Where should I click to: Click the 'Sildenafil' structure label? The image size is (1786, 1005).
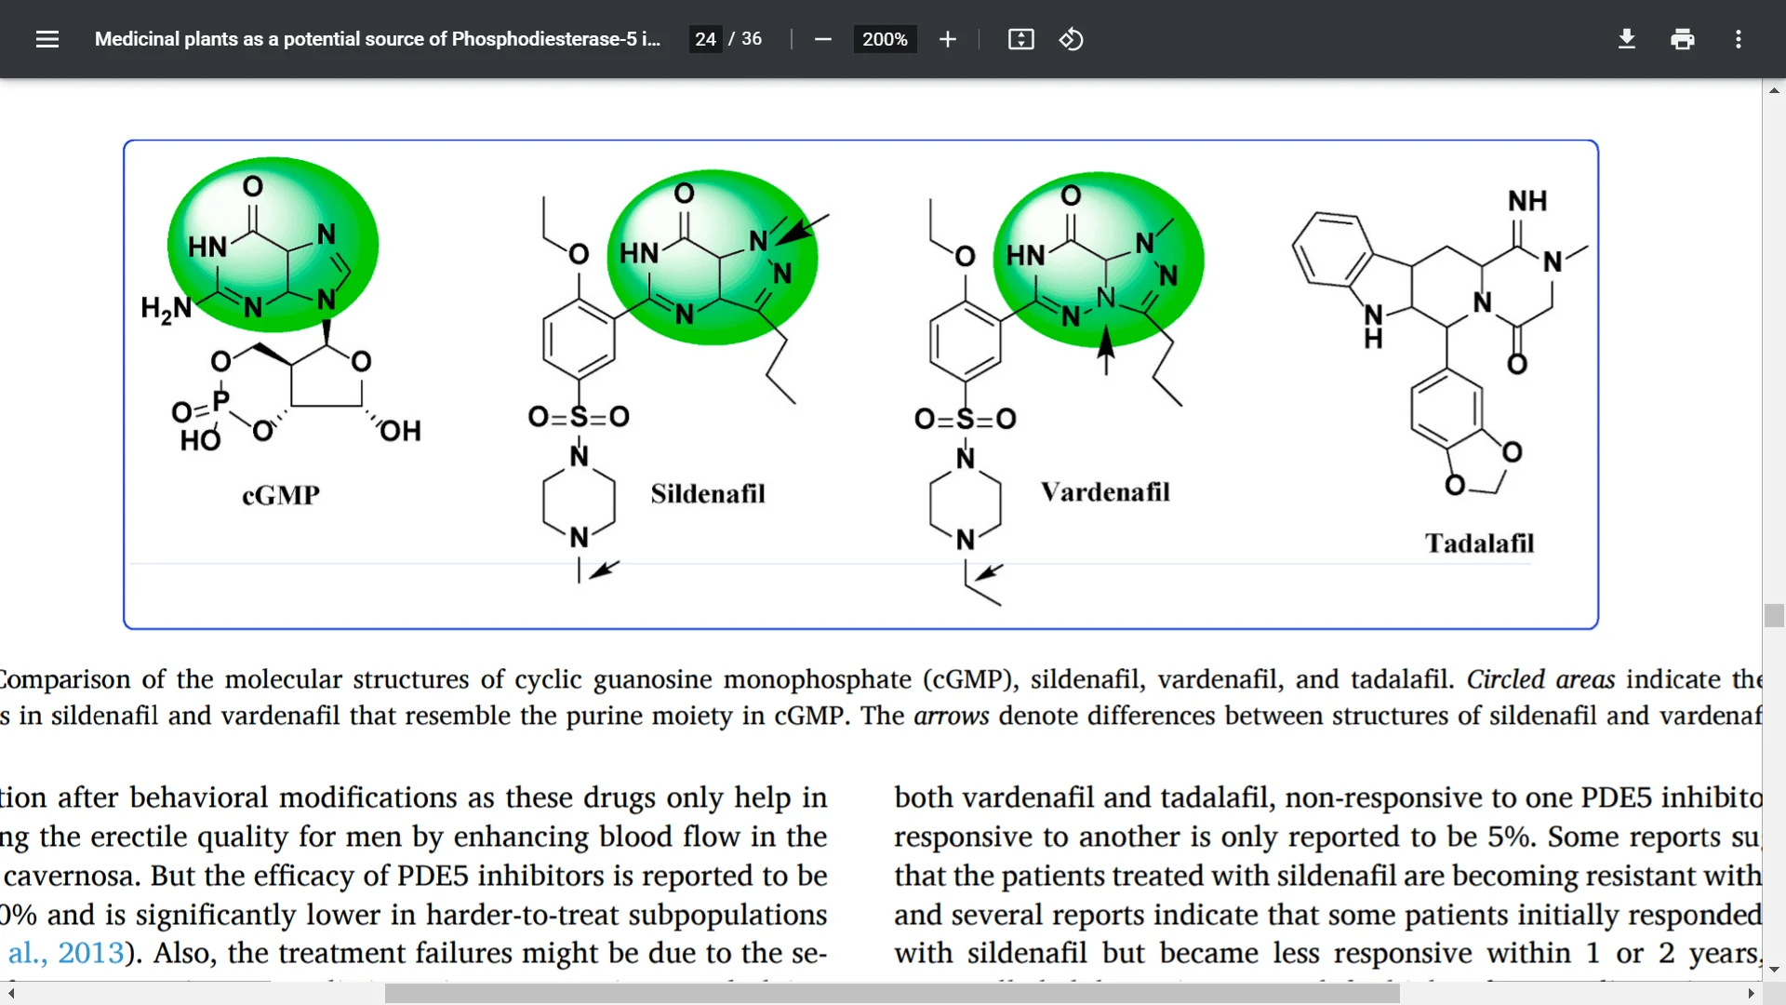click(x=708, y=493)
